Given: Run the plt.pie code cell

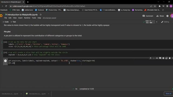Looking at the screenshot, I should (x=5, y=61).
